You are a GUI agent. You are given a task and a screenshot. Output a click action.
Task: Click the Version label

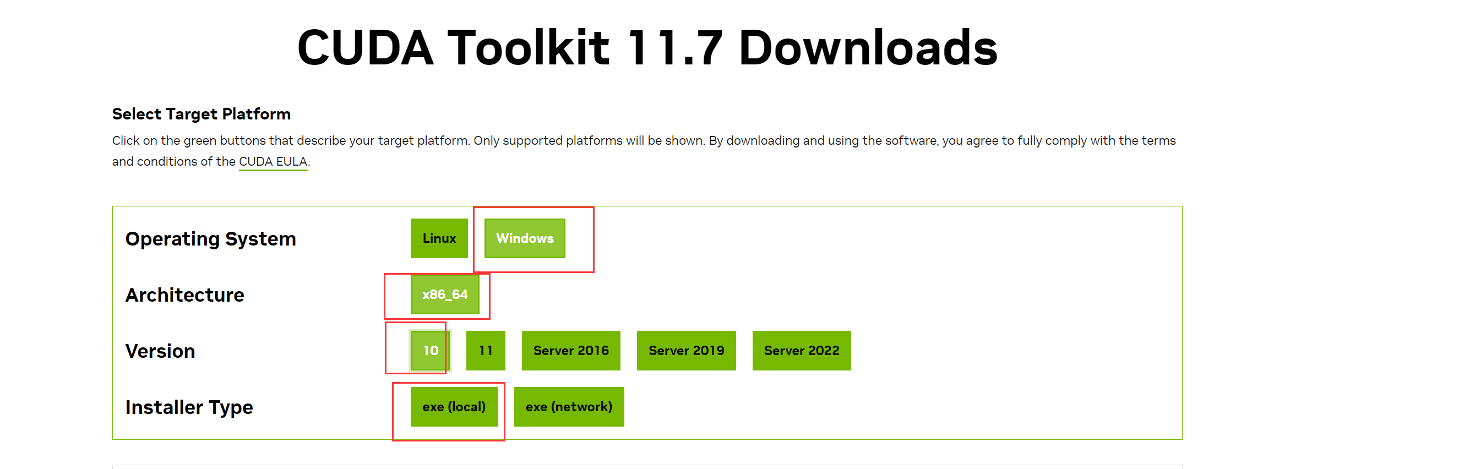[160, 351]
